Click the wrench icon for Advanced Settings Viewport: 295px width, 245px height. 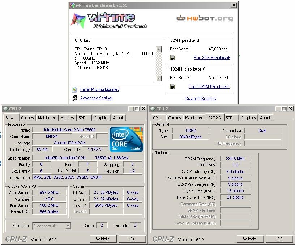tap(74, 98)
